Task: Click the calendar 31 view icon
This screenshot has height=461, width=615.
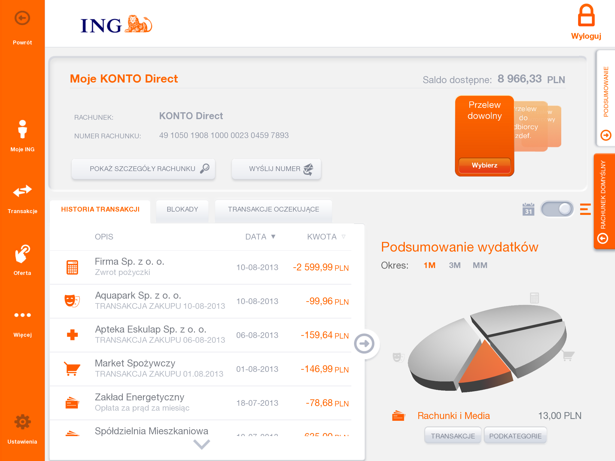Action: pos(528,209)
